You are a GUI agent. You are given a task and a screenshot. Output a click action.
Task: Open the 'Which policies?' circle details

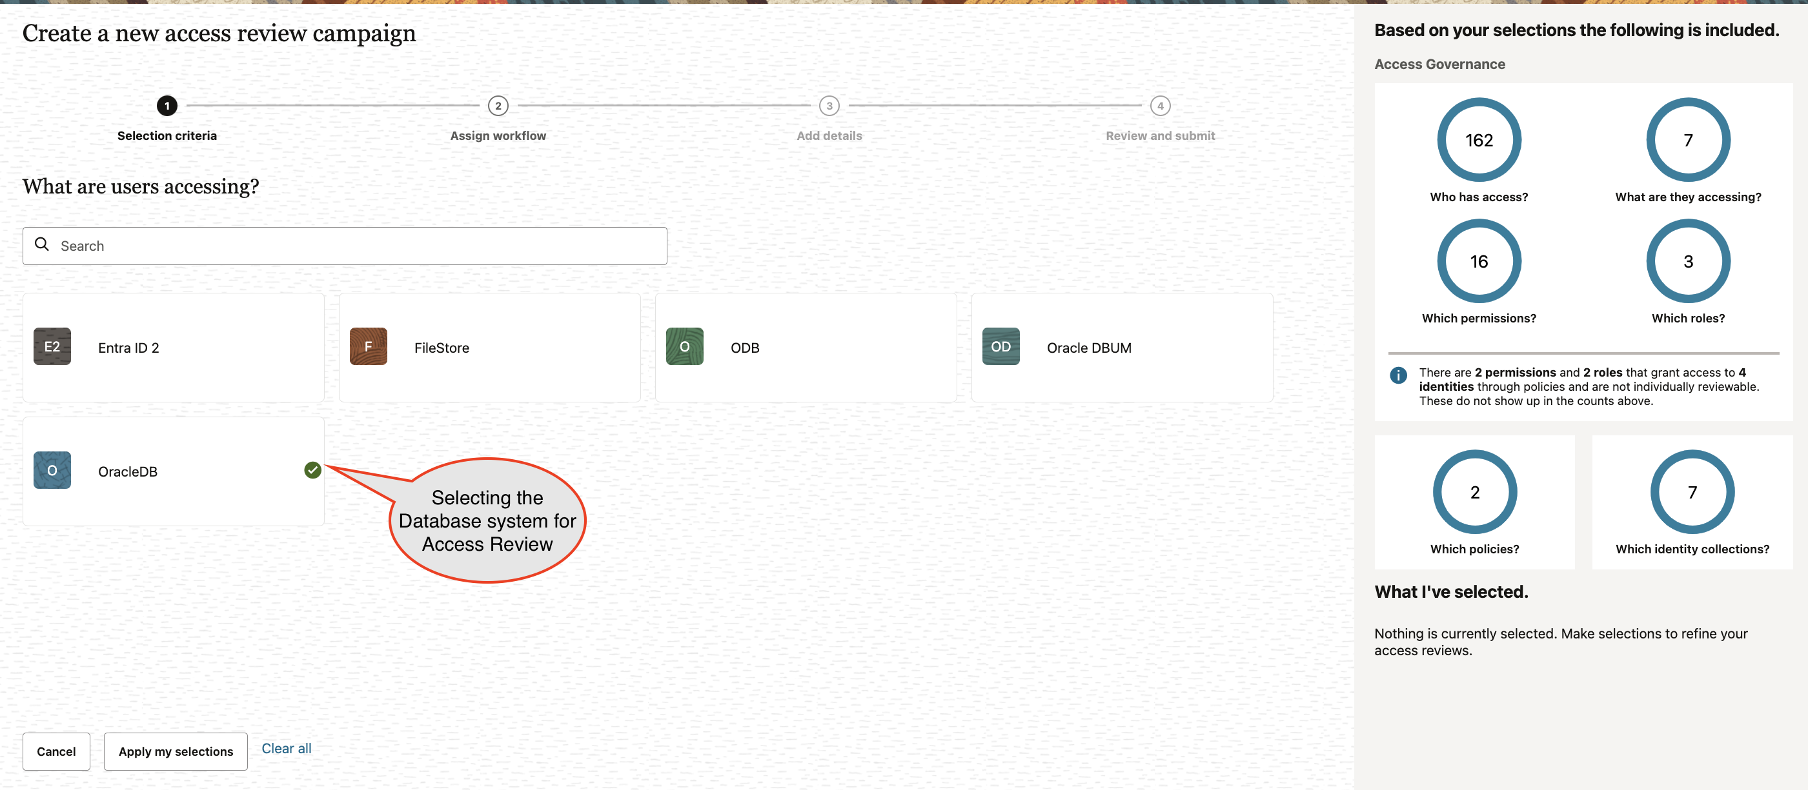(1475, 491)
